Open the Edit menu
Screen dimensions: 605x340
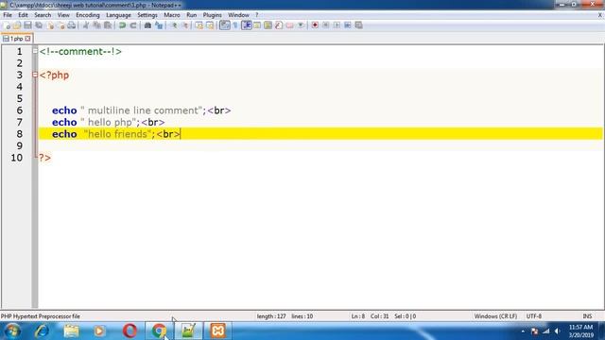(23, 15)
